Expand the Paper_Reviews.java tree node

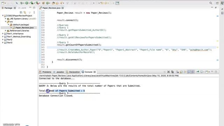(x=11, y=28)
